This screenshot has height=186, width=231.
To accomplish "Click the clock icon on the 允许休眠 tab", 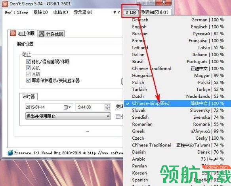I will 42,34.
